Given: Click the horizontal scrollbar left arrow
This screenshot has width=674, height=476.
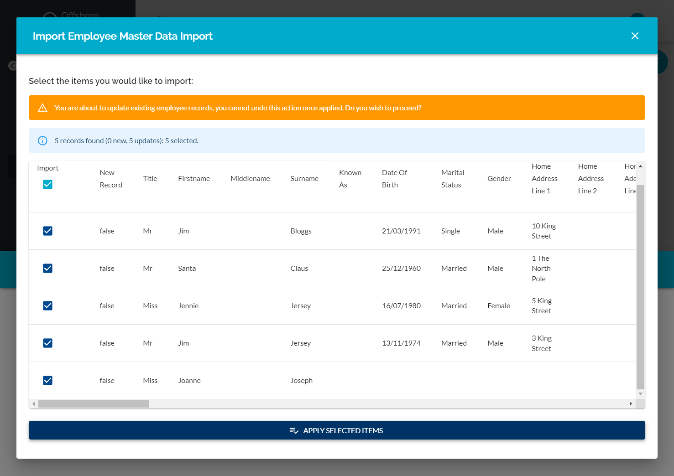Looking at the screenshot, I should click(x=33, y=404).
